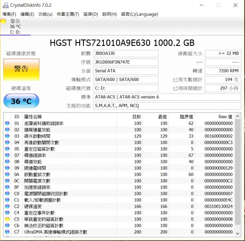
Task: Click the blue status dot for ID C7
Action: pos(7,232)
